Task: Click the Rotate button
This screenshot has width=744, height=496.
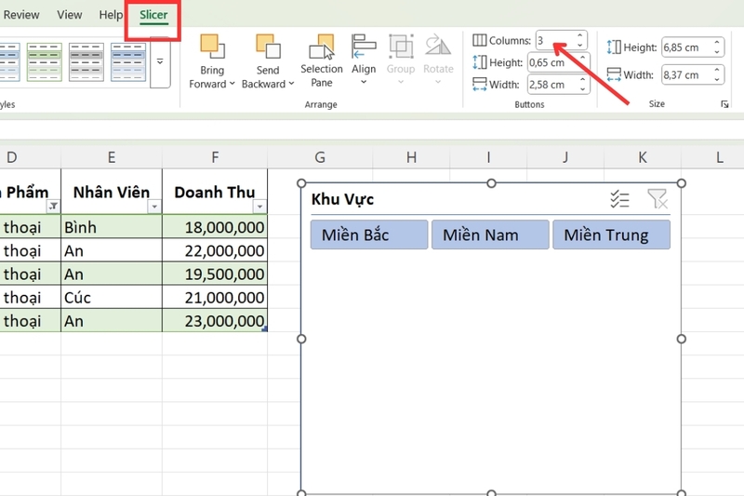Action: 438,60
